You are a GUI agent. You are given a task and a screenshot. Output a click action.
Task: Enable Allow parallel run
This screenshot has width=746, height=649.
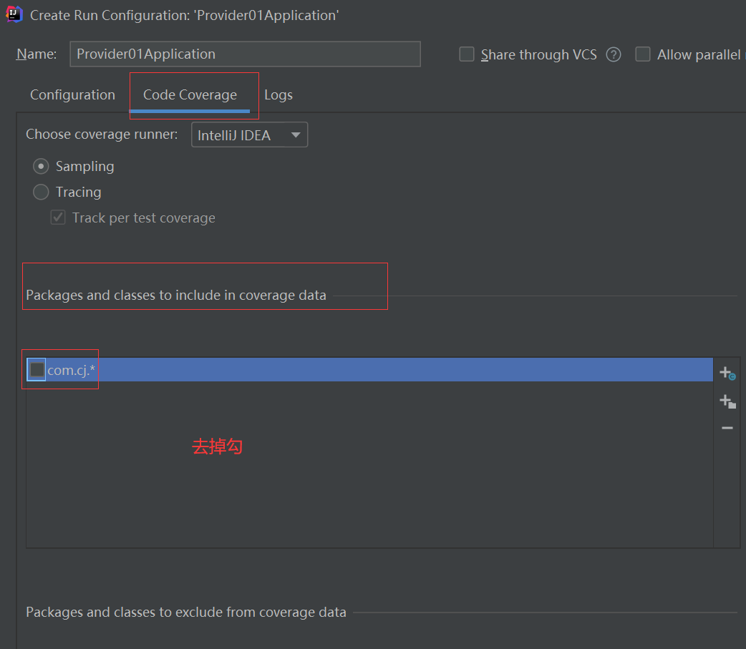642,54
